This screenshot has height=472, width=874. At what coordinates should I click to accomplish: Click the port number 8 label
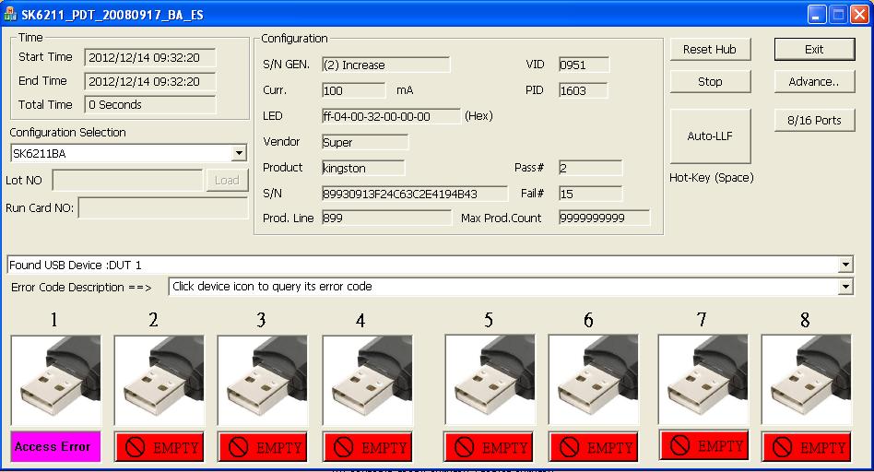(805, 320)
